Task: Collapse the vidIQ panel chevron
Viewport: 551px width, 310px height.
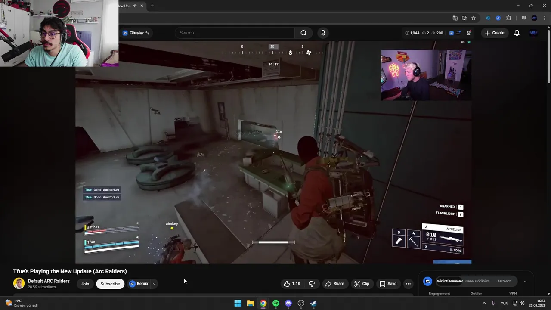Action: point(525,281)
